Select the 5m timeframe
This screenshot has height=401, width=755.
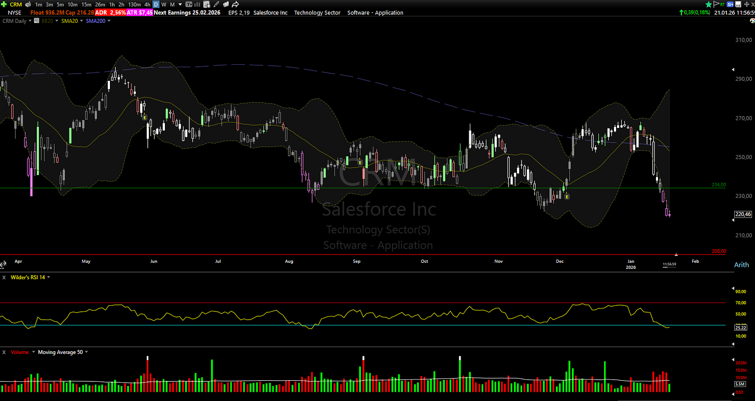point(60,4)
